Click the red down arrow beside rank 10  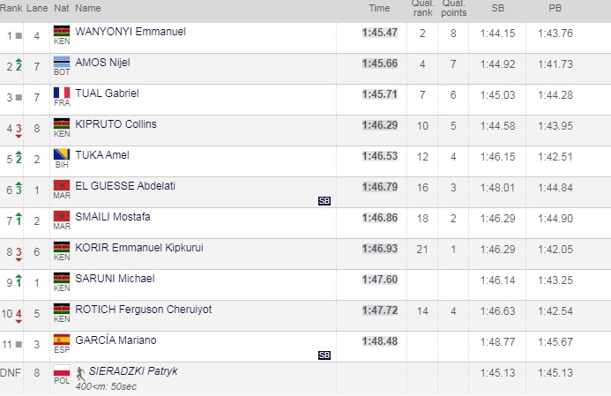coord(18,314)
